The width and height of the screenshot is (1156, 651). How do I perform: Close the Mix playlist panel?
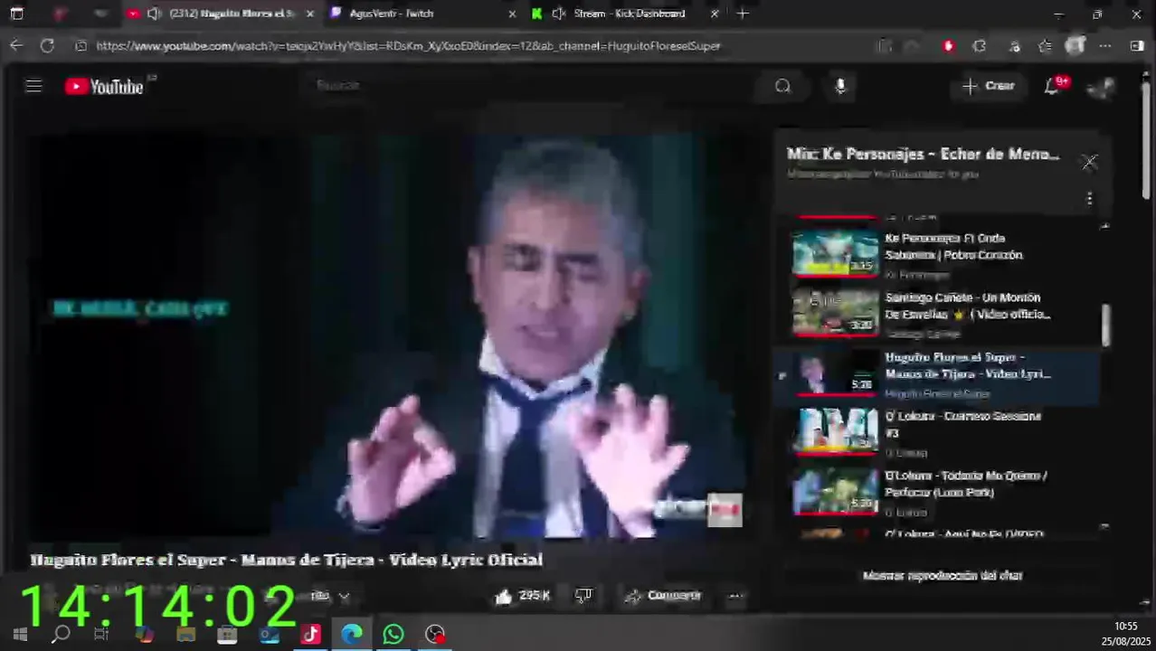click(1089, 162)
